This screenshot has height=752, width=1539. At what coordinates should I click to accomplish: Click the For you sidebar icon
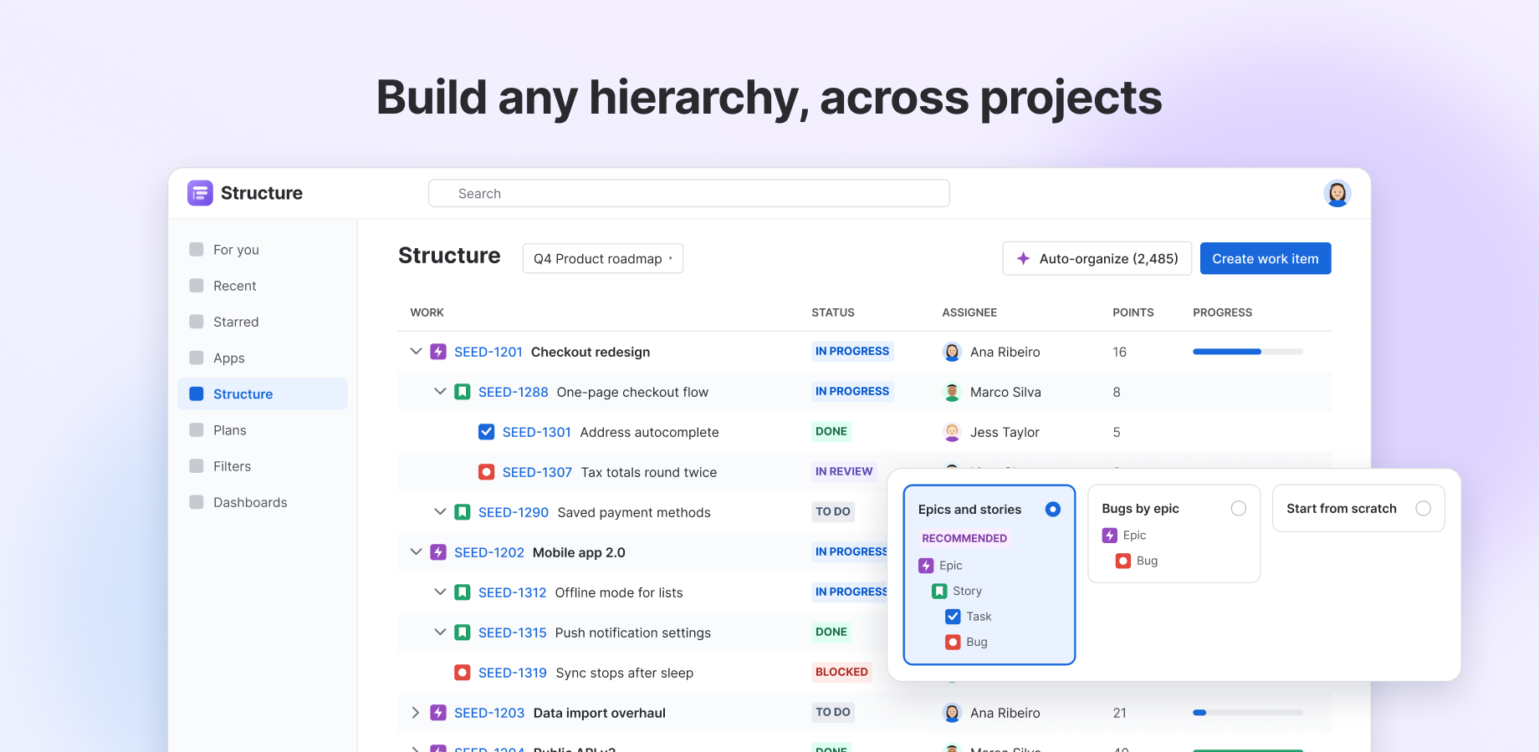click(197, 249)
